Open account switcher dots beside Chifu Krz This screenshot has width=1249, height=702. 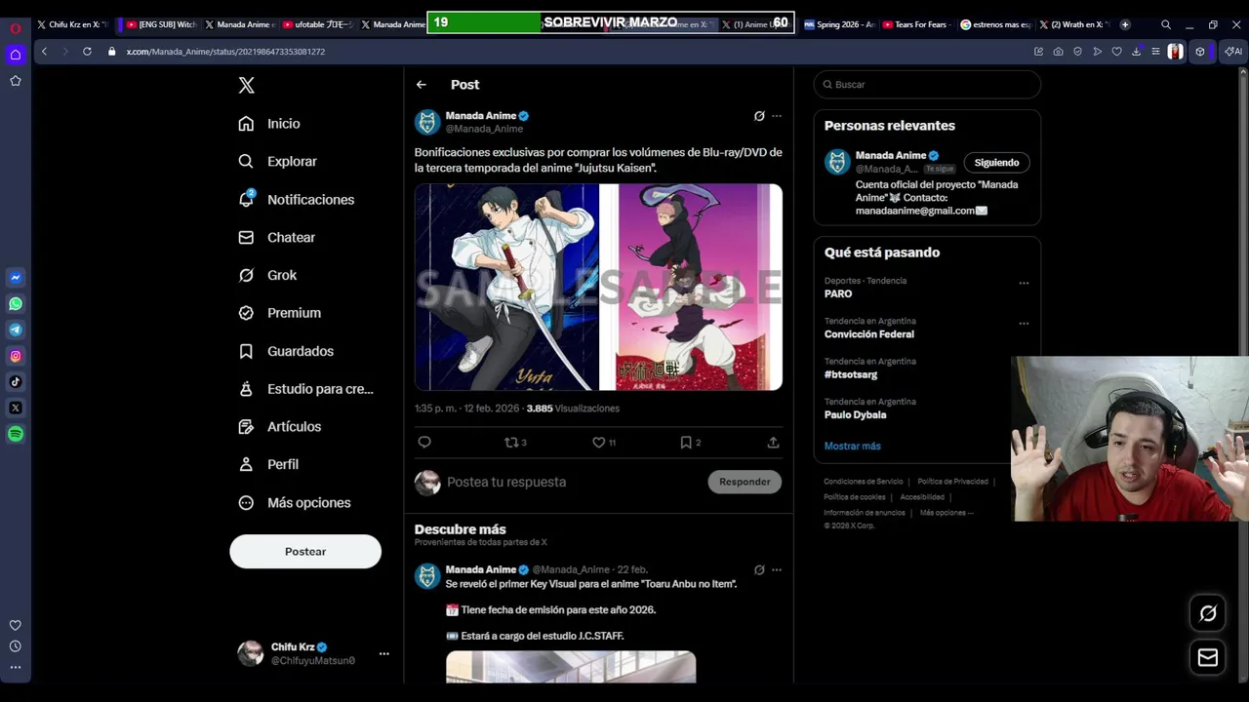pos(383,654)
